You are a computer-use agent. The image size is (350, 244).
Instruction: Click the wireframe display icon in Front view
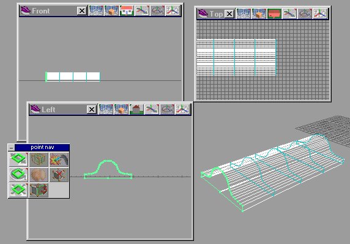tap(96, 11)
